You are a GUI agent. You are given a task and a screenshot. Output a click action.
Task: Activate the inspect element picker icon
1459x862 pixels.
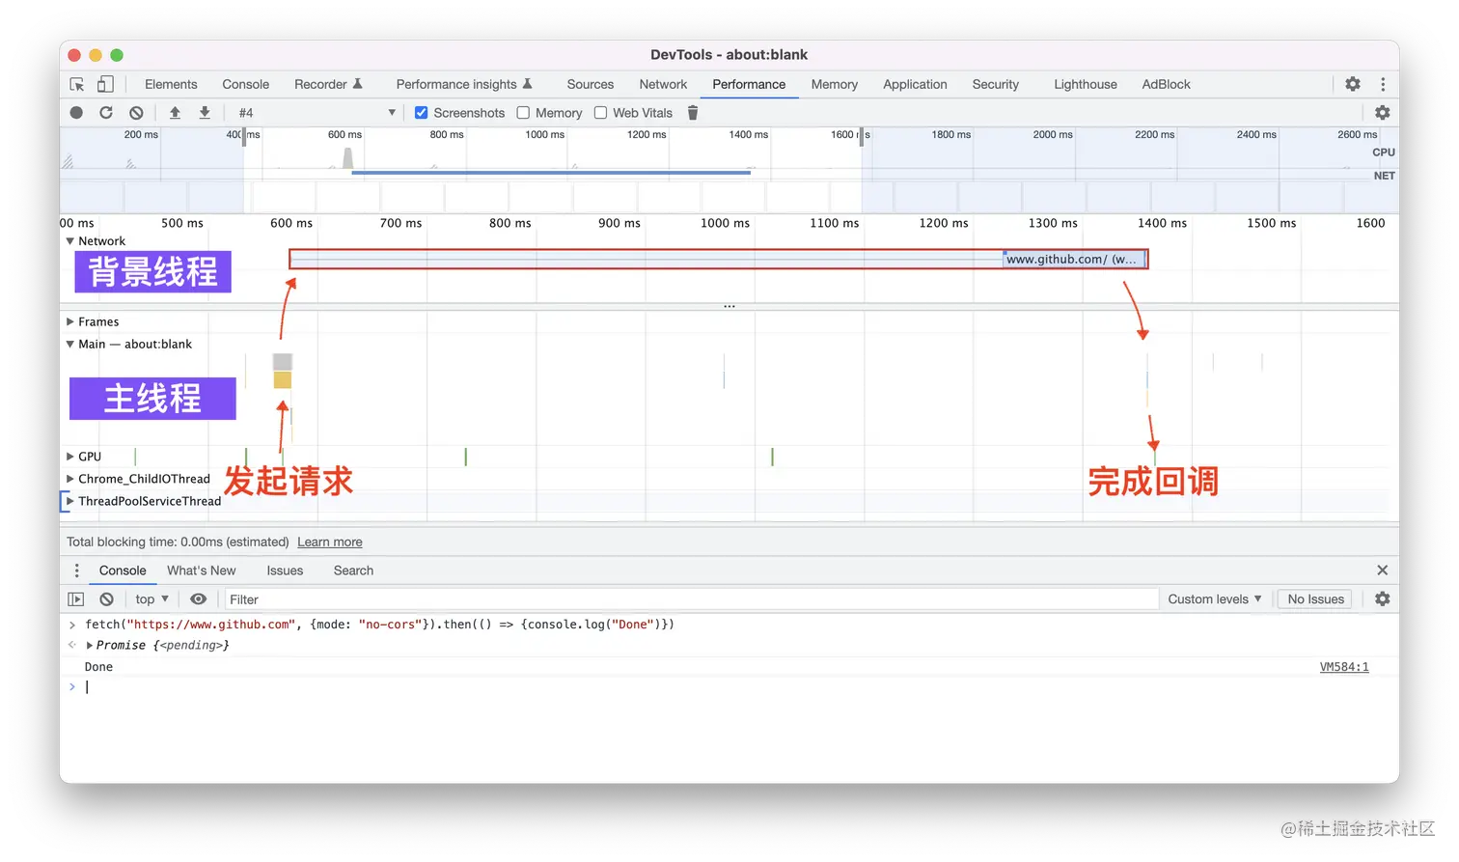[77, 84]
